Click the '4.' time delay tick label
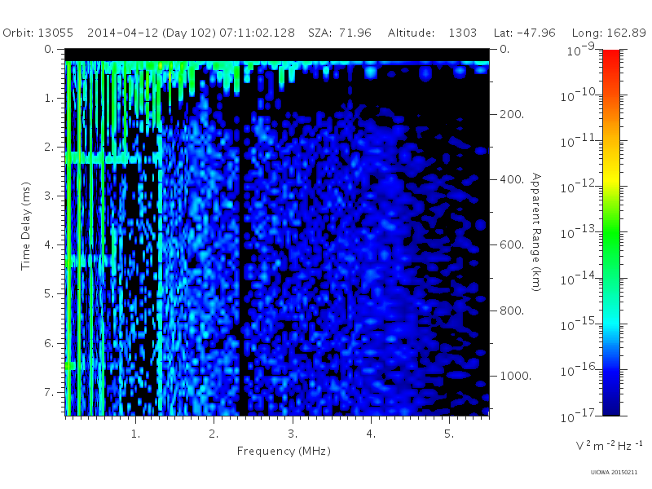652x489 pixels. [49, 245]
